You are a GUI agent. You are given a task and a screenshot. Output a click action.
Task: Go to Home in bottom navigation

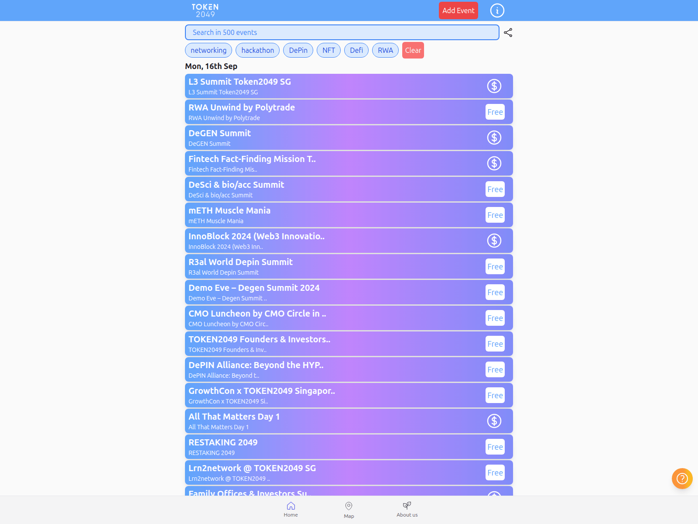291,510
